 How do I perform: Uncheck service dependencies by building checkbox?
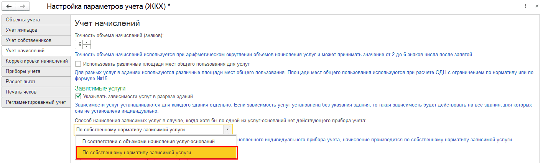coord(78,96)
